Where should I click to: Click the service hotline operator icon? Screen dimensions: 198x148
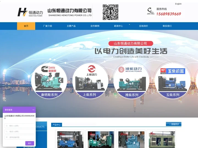pos(151,11)
